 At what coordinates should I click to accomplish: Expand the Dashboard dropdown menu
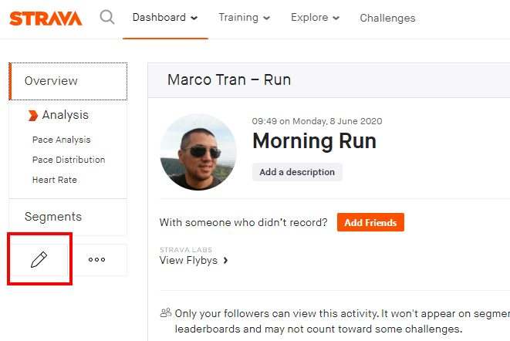(164, 18)
